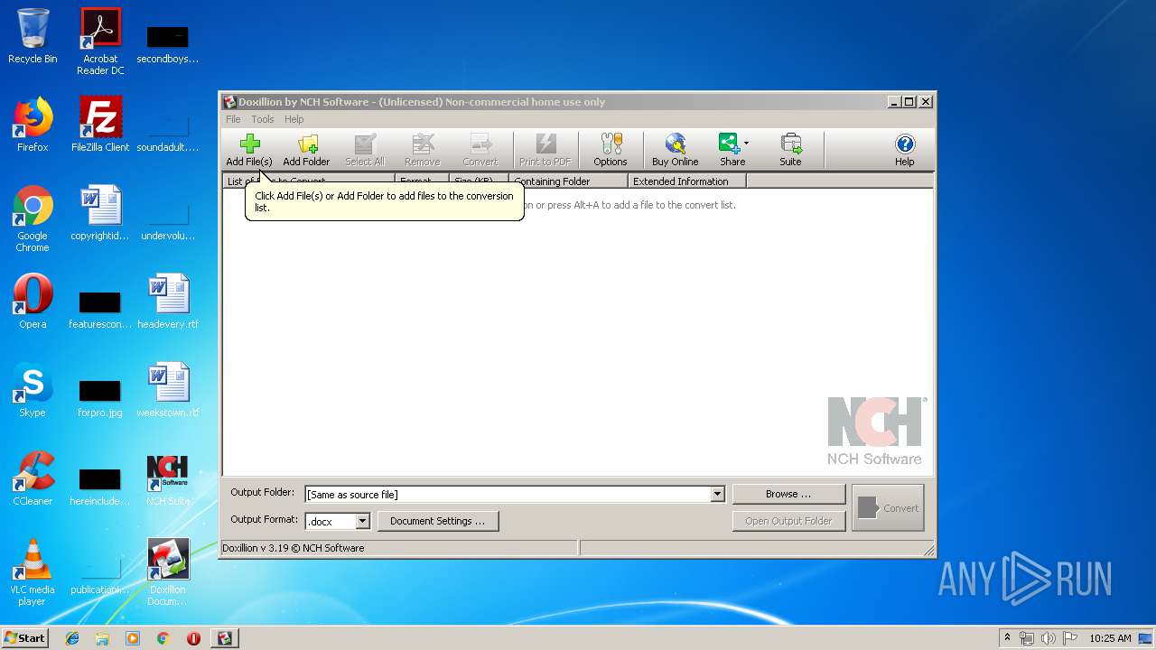The width and height of the screenshot is (1156, 650).
Task: Click inside the Output Folder field
Action: (508, 494)
